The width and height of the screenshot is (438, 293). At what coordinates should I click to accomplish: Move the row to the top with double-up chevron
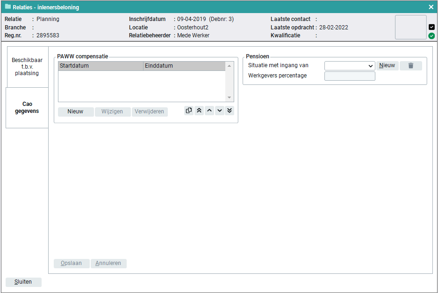[x=199, y=111]
